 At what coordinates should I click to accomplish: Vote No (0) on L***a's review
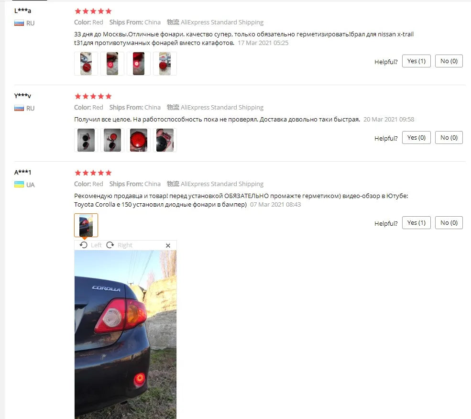[x=449, y=61]
